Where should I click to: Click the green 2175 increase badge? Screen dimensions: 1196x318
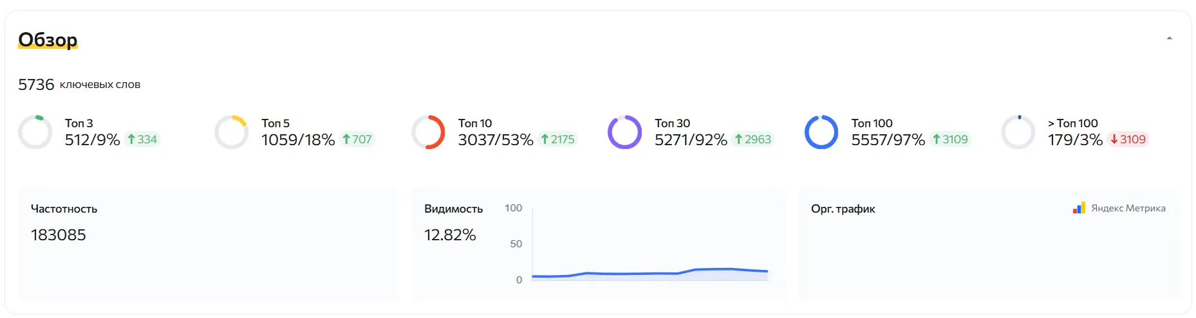tap(557, 139)
